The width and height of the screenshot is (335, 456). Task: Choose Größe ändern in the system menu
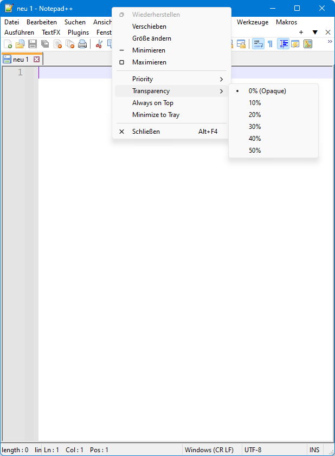tap(171, 38)
